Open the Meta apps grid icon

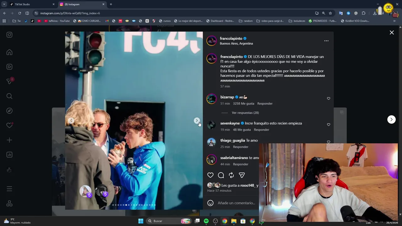9,204
